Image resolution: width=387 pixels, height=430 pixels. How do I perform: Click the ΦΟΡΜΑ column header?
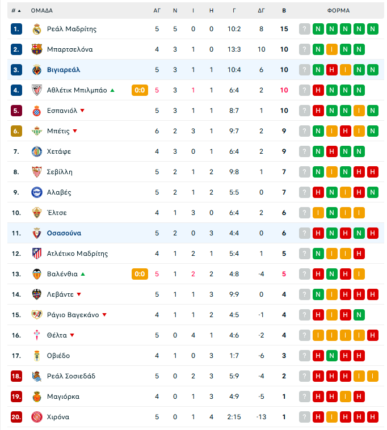[x=338, y=11]
